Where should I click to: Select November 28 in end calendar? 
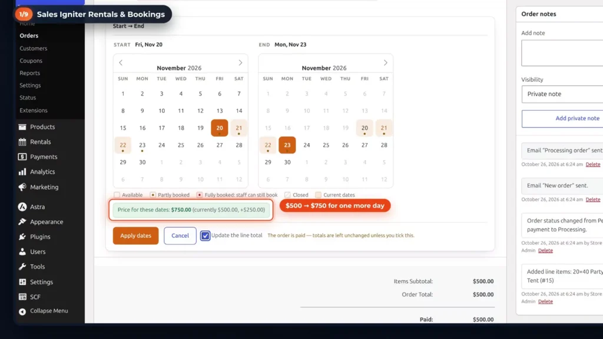click(384, 145)
